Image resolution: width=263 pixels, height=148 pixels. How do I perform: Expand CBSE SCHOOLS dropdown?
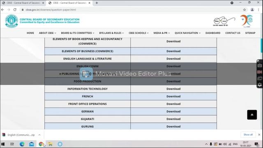click(x=138, y=33)
